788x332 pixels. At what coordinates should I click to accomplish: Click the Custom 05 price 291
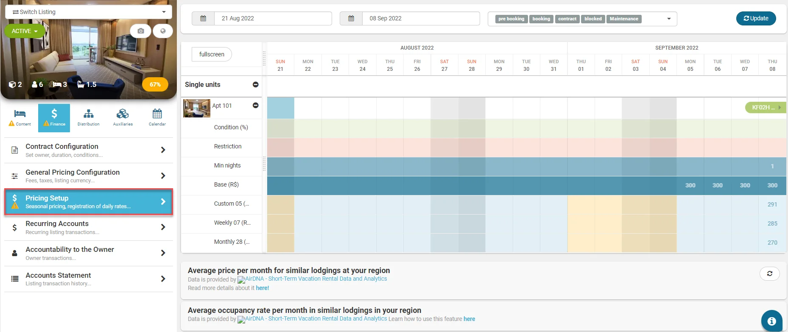(772, 204)
